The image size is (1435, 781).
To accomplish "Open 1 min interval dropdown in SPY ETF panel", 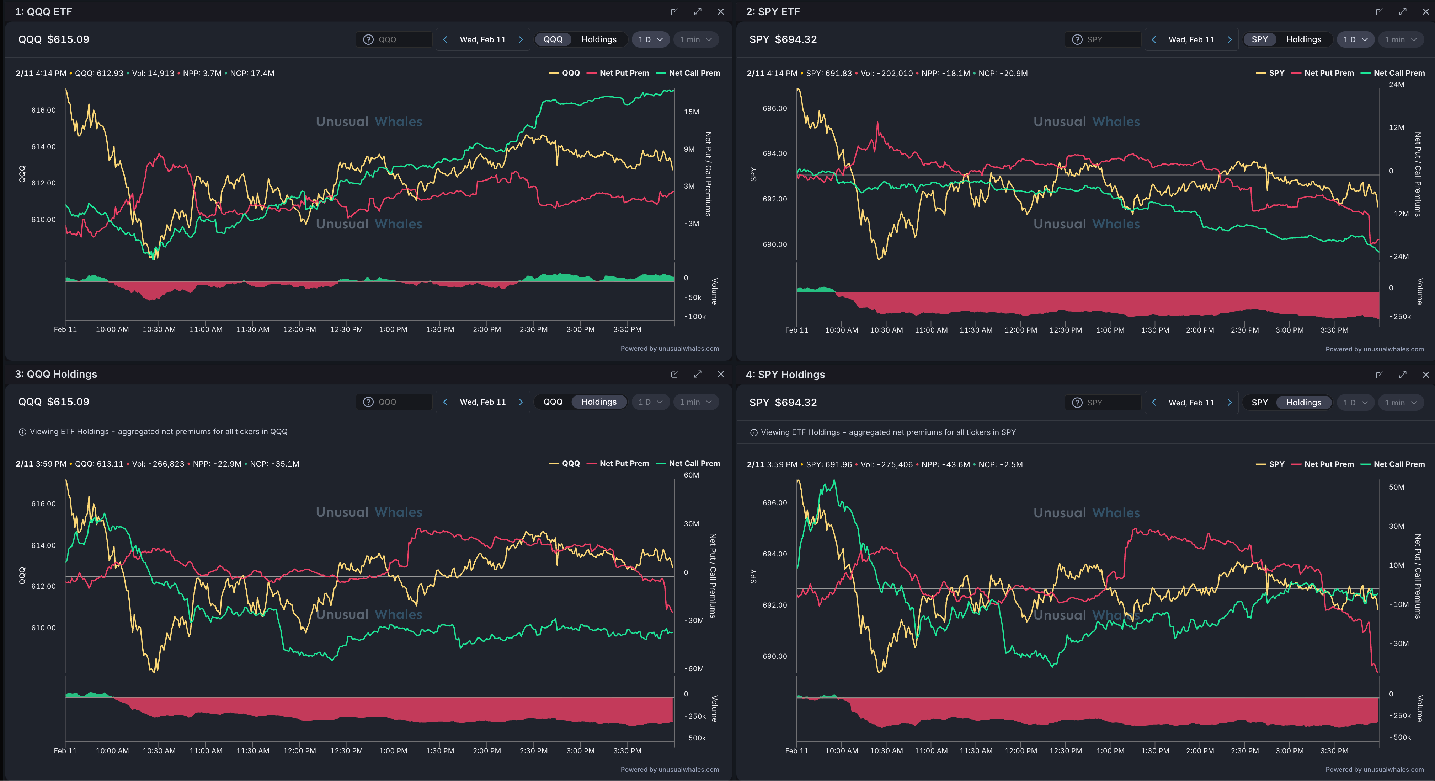I will (1400, 39).
